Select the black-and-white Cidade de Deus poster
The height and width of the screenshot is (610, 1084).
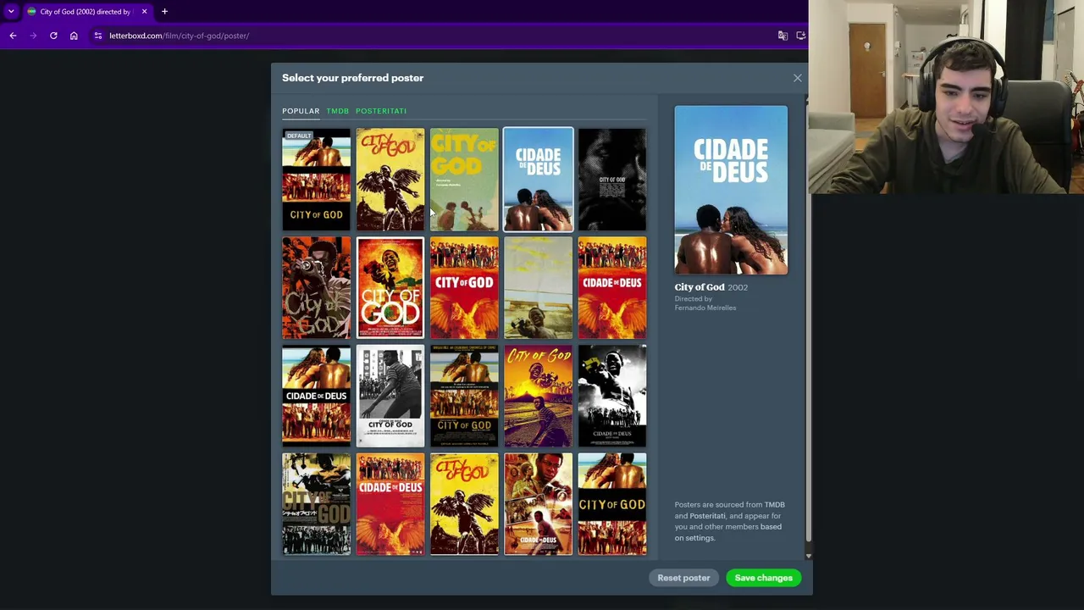coord(611,396)
